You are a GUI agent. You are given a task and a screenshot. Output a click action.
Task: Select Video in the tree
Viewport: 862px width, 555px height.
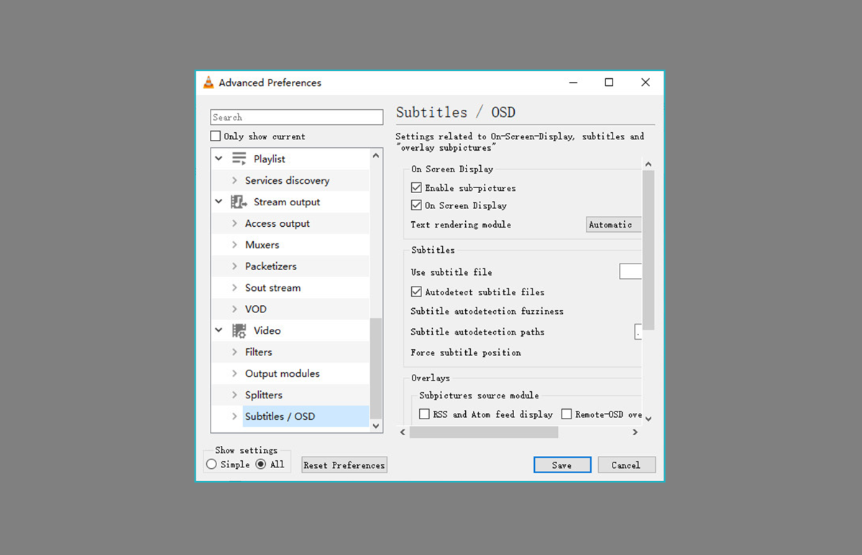tap(267, 330)
